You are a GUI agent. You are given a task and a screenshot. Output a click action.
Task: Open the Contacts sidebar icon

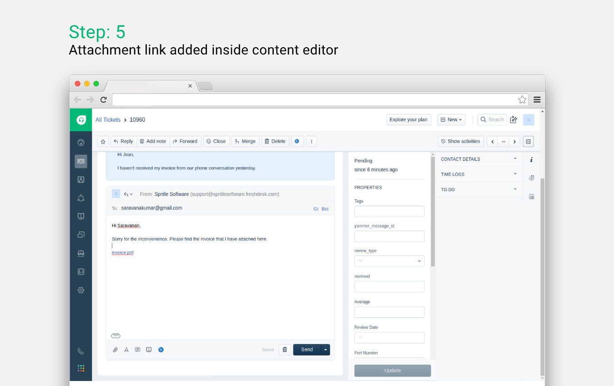(x=81, y=179)
